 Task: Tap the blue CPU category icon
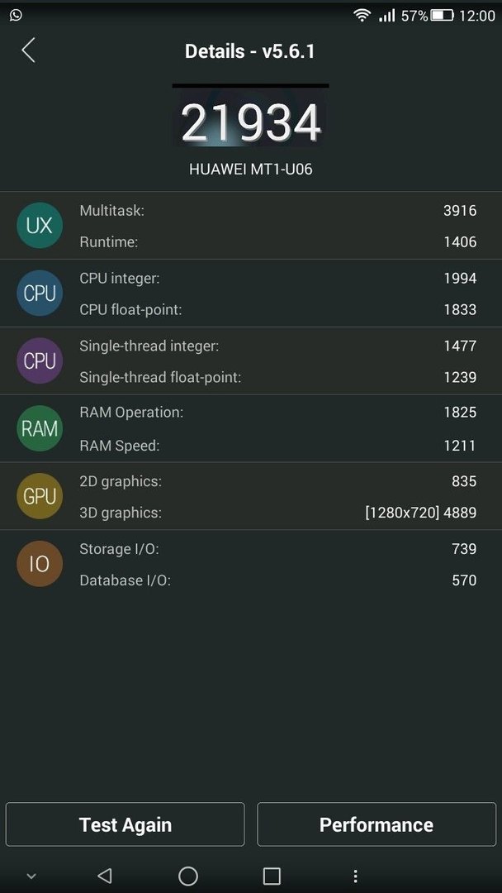[x=40, y=294]
